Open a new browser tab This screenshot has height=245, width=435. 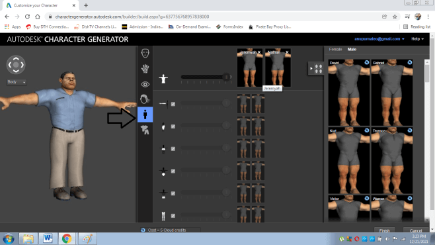[86, 5]
